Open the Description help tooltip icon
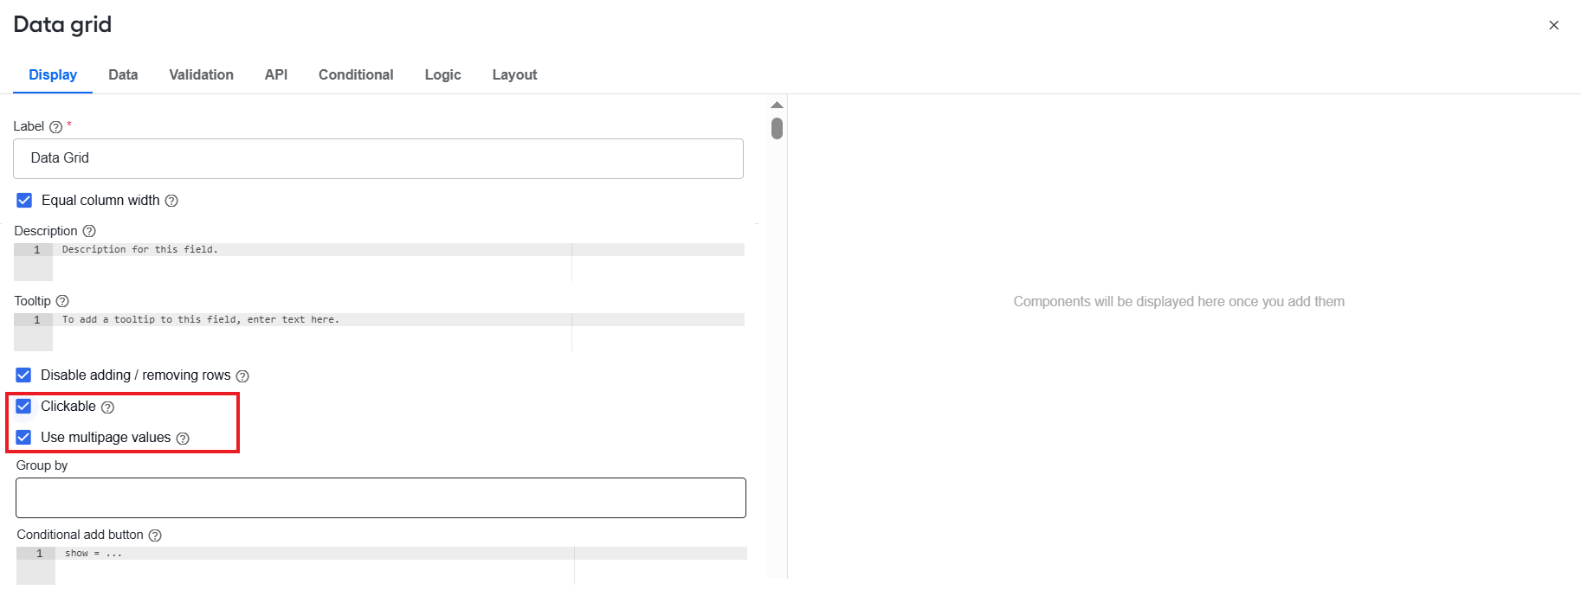Screen dimensions: 1581x590 click(x=89, y=231)
